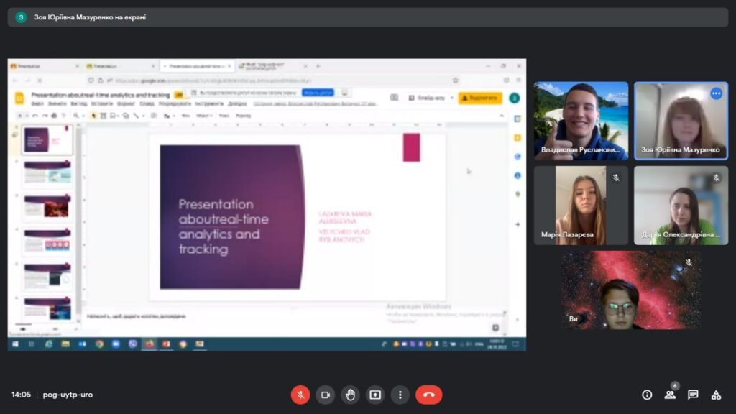The image size is (736, 414).
Task: Select your own video tile labeled Ви
Action: pos(630,290)
